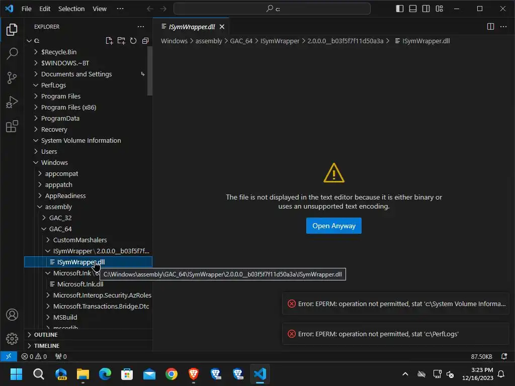Show hidden system tray icons chevron
Viewport: 515px width, 386px height.
[x=405, y=374]
